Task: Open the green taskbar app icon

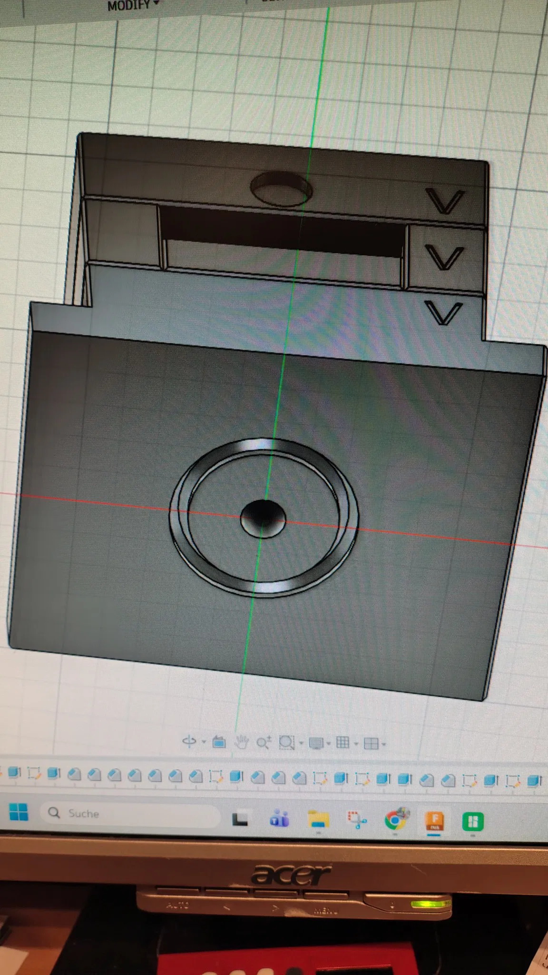Action: click(472, 822)
